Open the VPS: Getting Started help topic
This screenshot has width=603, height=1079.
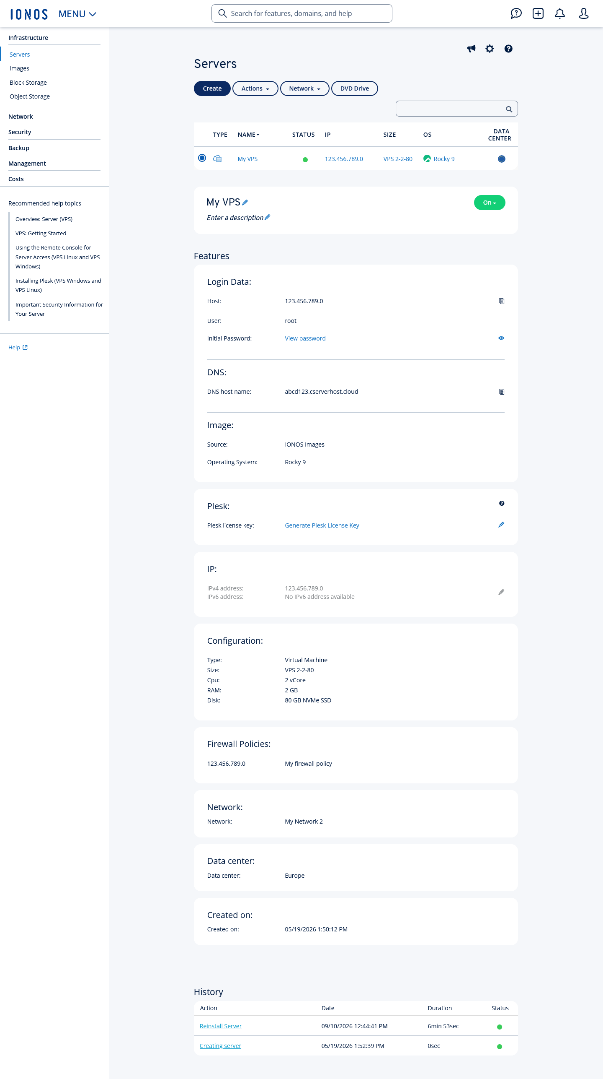point(41,234)
